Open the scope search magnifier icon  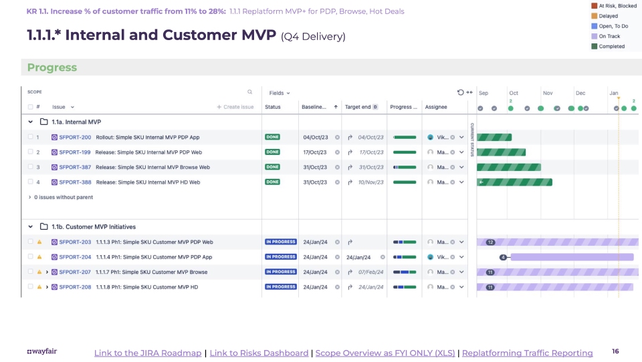point(249,92)
